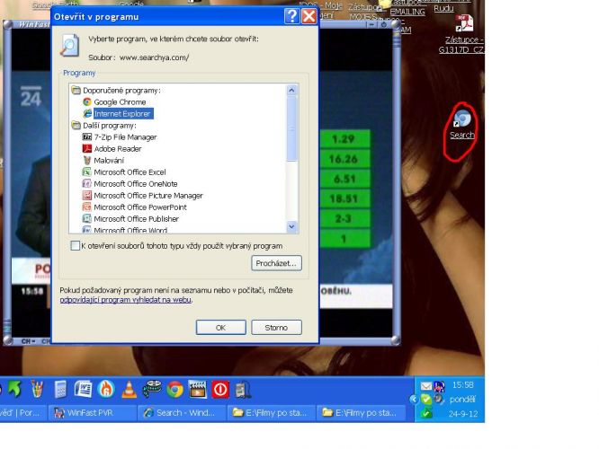Launch Word from quick launch bar
This screenshot has height=449, width=599.
(x=83, y=390)
